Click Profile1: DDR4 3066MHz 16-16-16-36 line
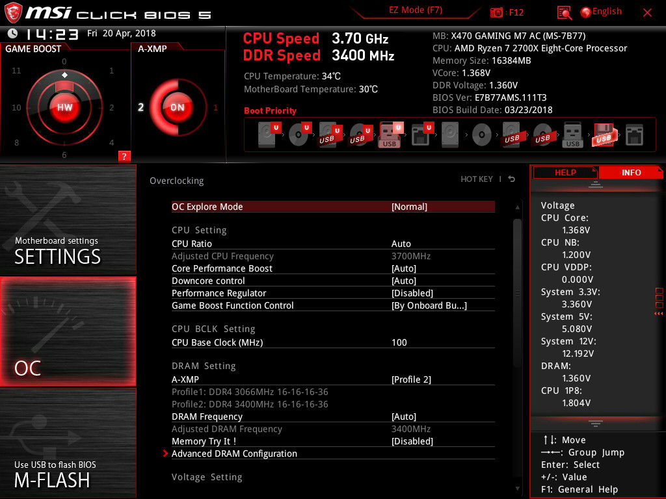The image size is (666, 499). [x=250, y=392]
